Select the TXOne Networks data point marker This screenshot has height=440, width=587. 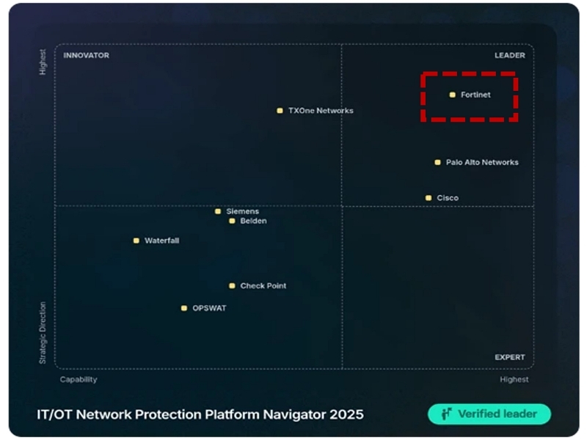click(280, 111)
